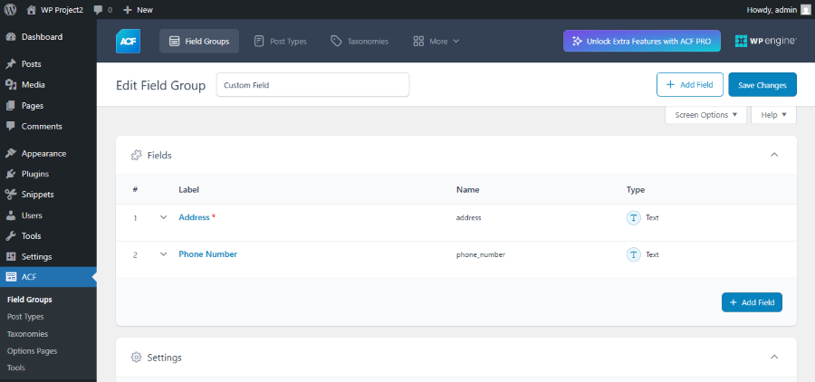Expand the Phone Number field row chevron
The height and width of the screenshot is (382, 815).
164,254
